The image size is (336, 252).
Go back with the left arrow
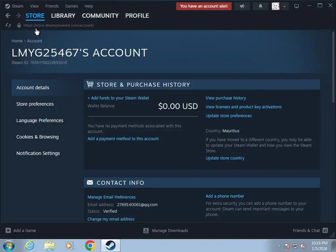(8, 15)
